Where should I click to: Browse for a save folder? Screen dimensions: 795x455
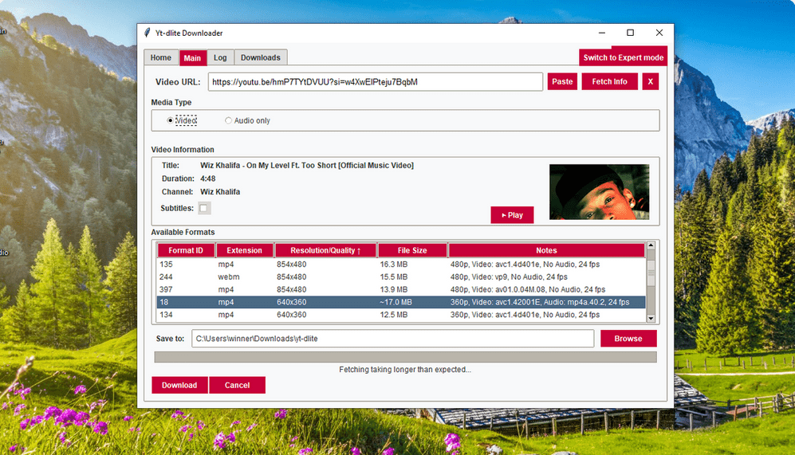628,339
